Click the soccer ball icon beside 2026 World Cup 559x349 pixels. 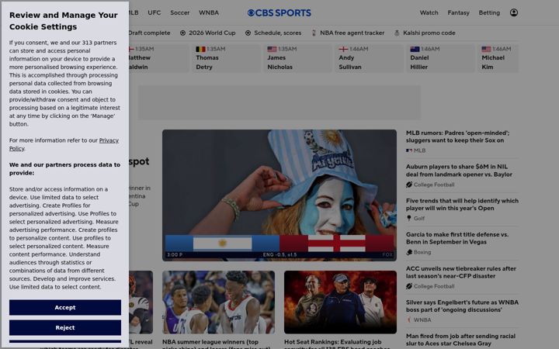coord(183,33)
